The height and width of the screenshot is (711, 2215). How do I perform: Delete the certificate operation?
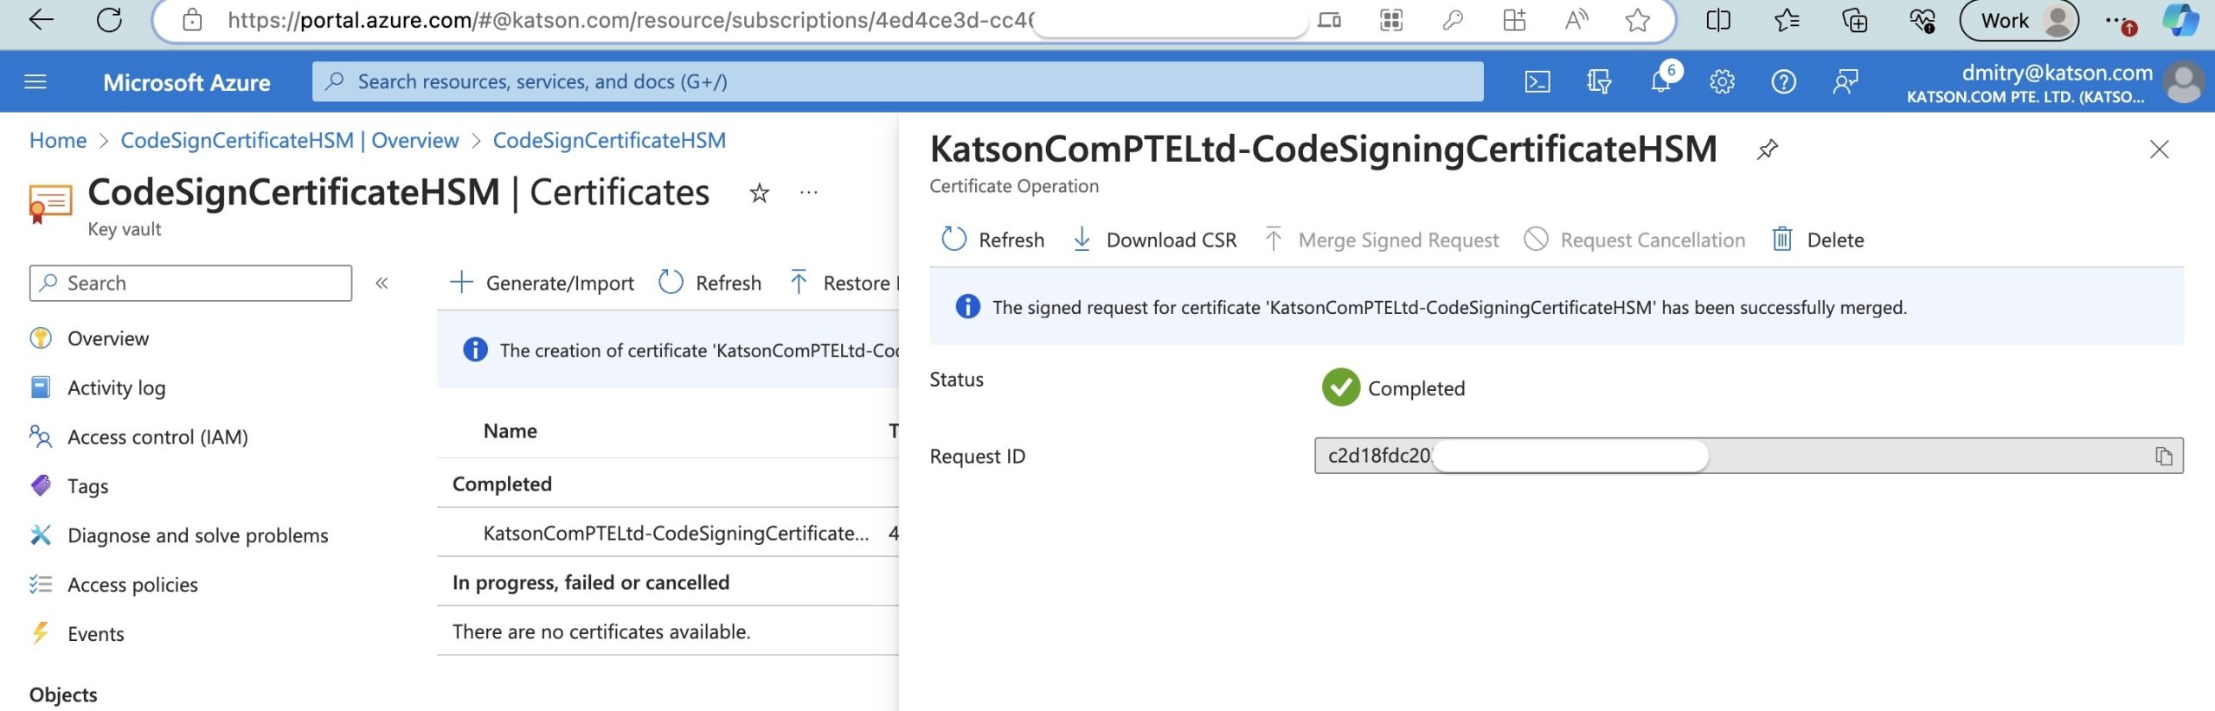(x=1818, y=240)
